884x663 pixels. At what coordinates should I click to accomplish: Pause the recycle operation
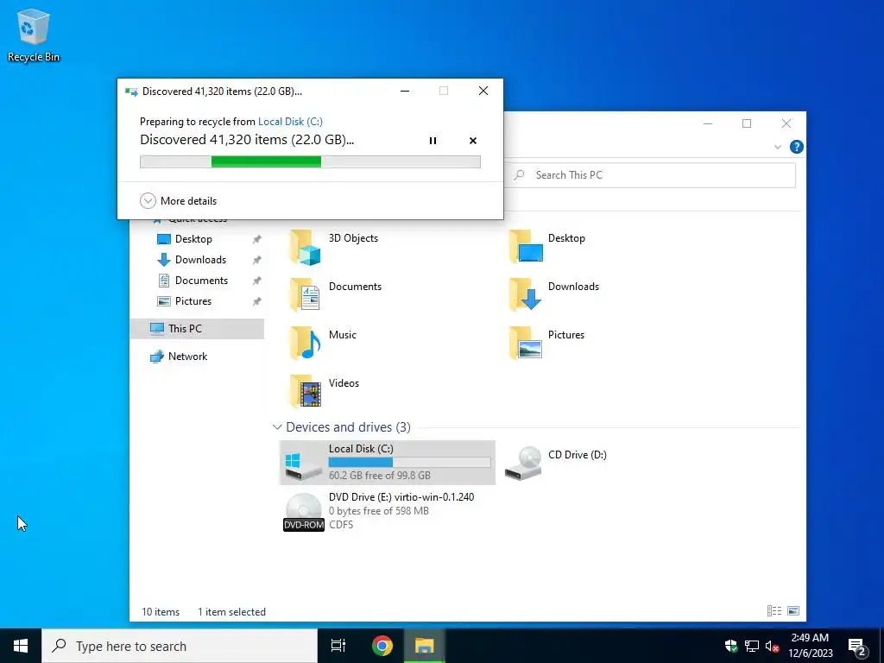(x=433, y=141)
